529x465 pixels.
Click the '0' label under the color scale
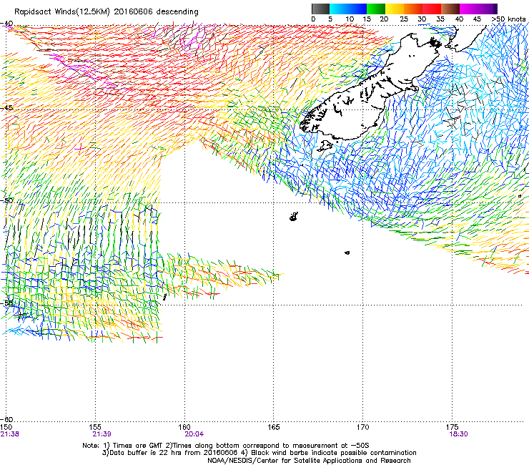(x=313, y=19)
